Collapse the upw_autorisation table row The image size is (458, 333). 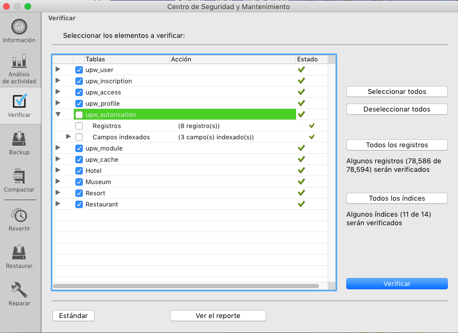58,114
